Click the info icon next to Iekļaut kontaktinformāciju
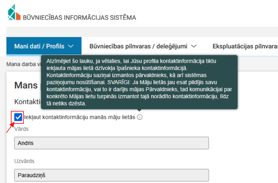The height and width of the screenshot is (183, 278). click(x=140, y=117)
